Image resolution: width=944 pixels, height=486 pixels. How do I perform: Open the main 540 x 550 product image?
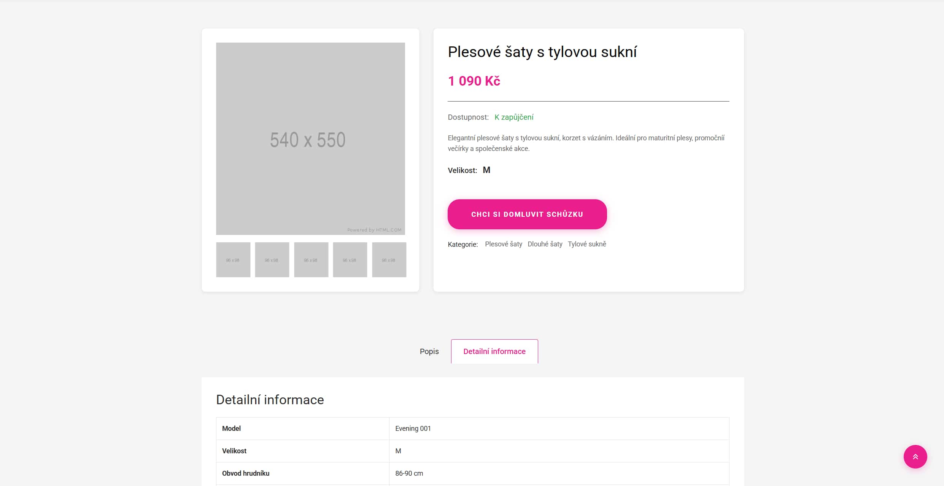coord(310,138)
